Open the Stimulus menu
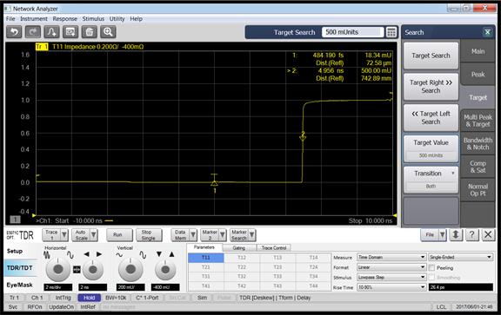This screenshot has width=501, height=315. [93, 19]
